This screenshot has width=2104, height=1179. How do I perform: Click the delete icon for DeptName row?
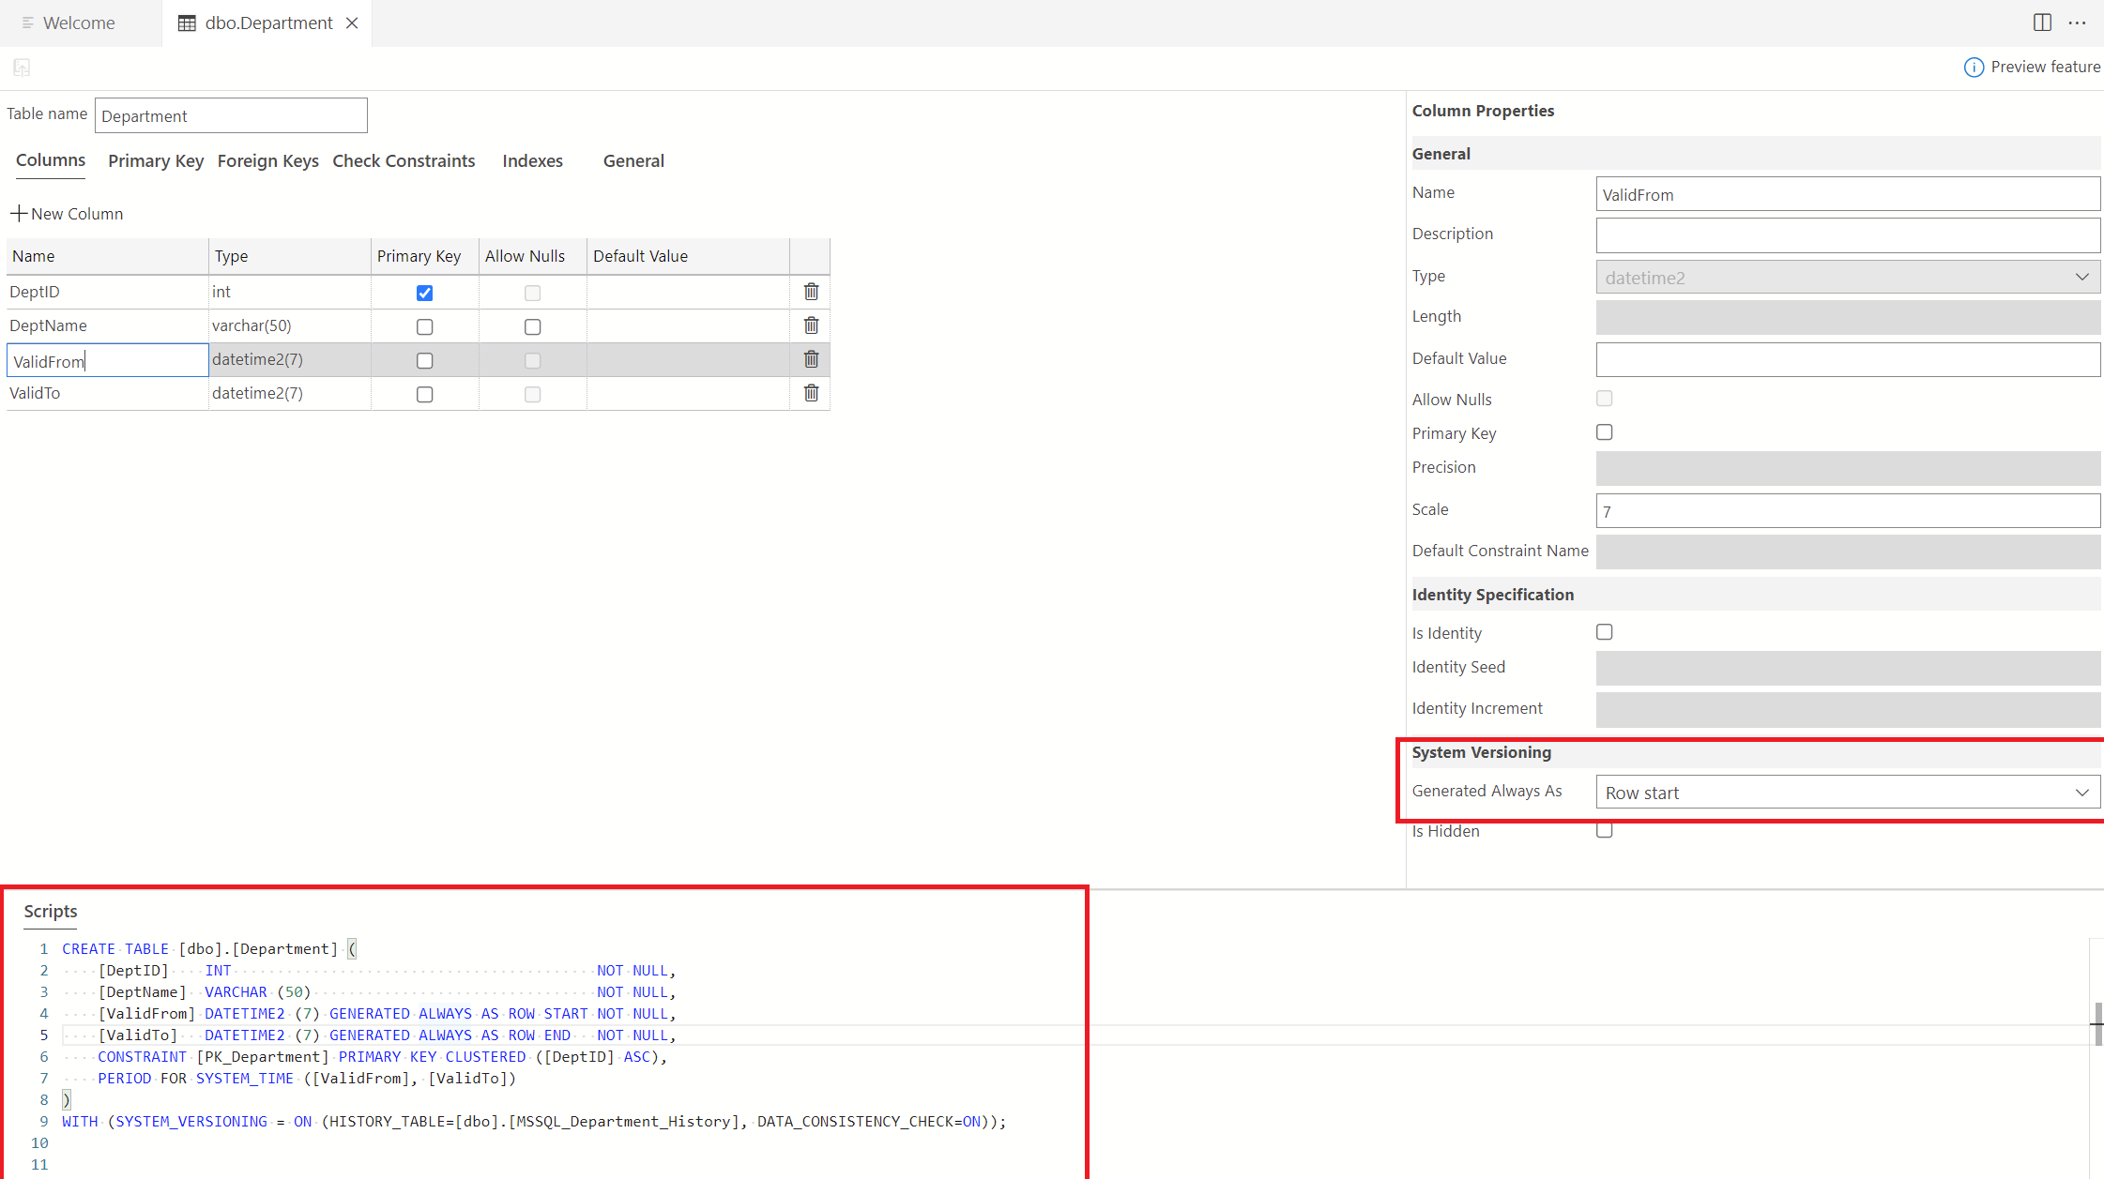811,325
